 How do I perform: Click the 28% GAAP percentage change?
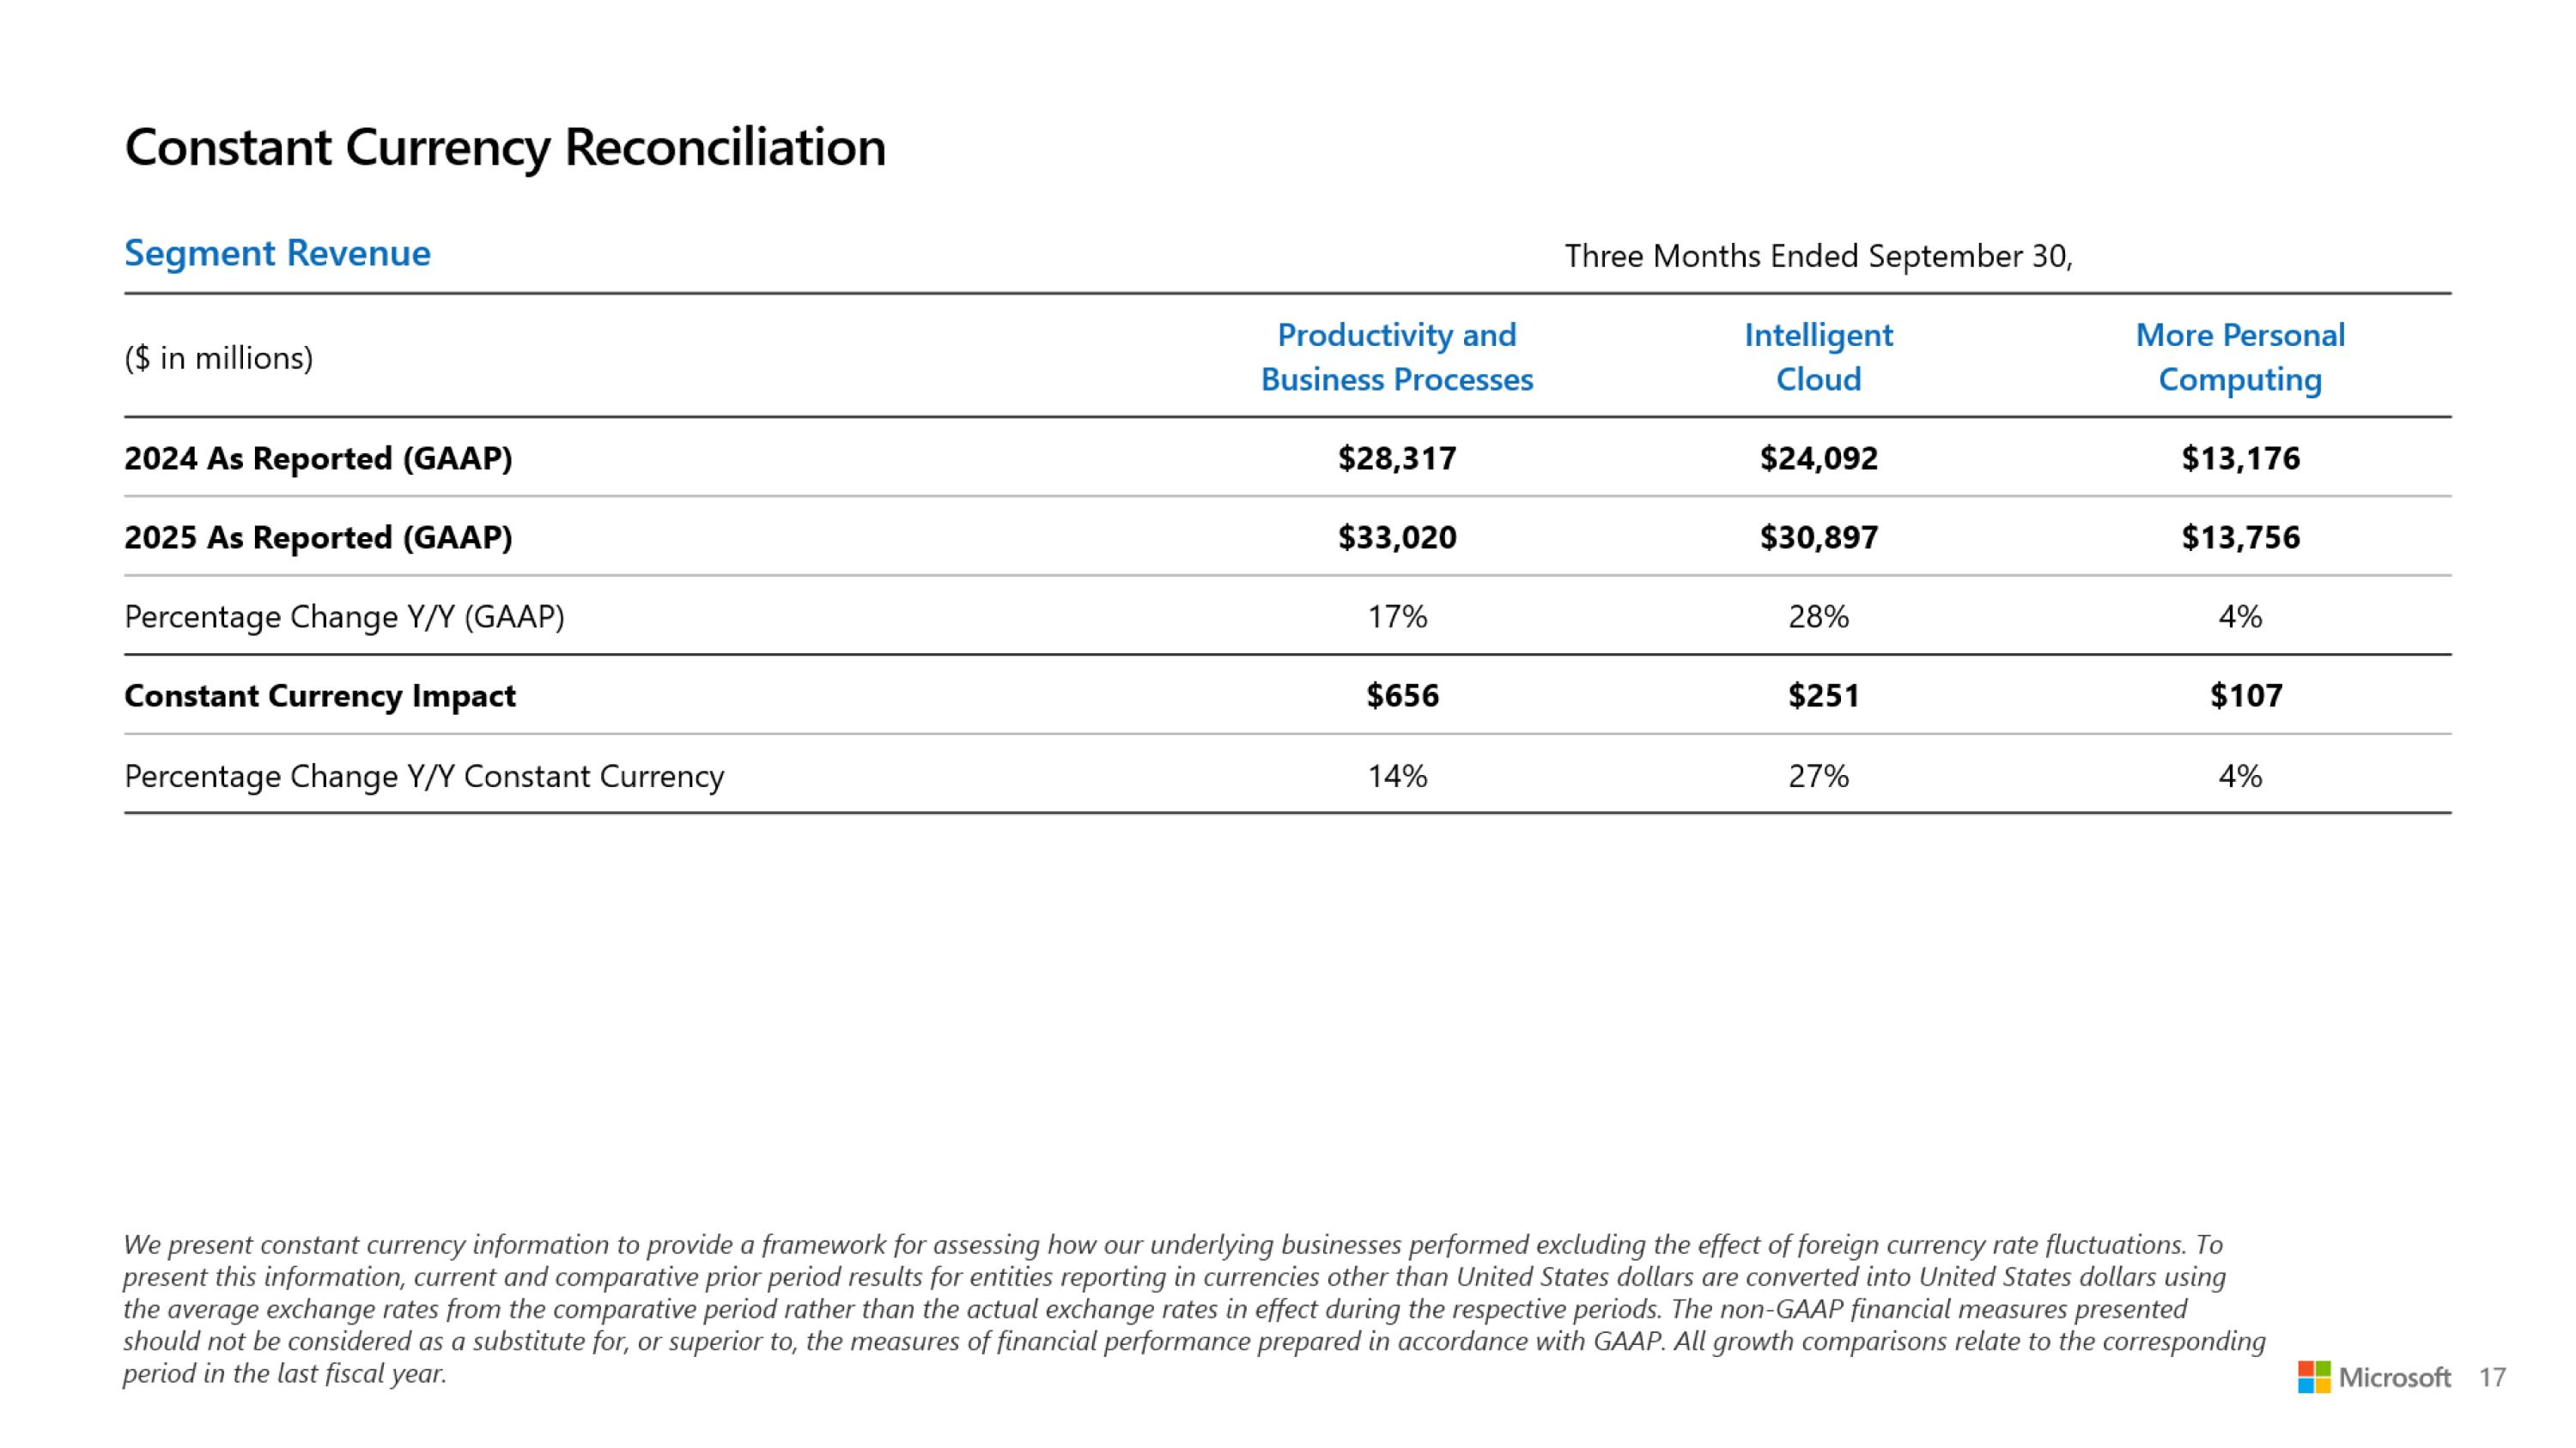[1818, 616]
